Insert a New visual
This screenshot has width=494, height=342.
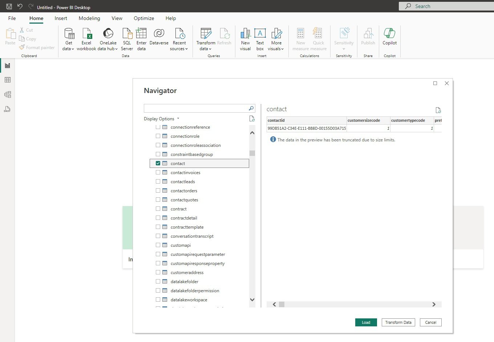coord(245,39)
